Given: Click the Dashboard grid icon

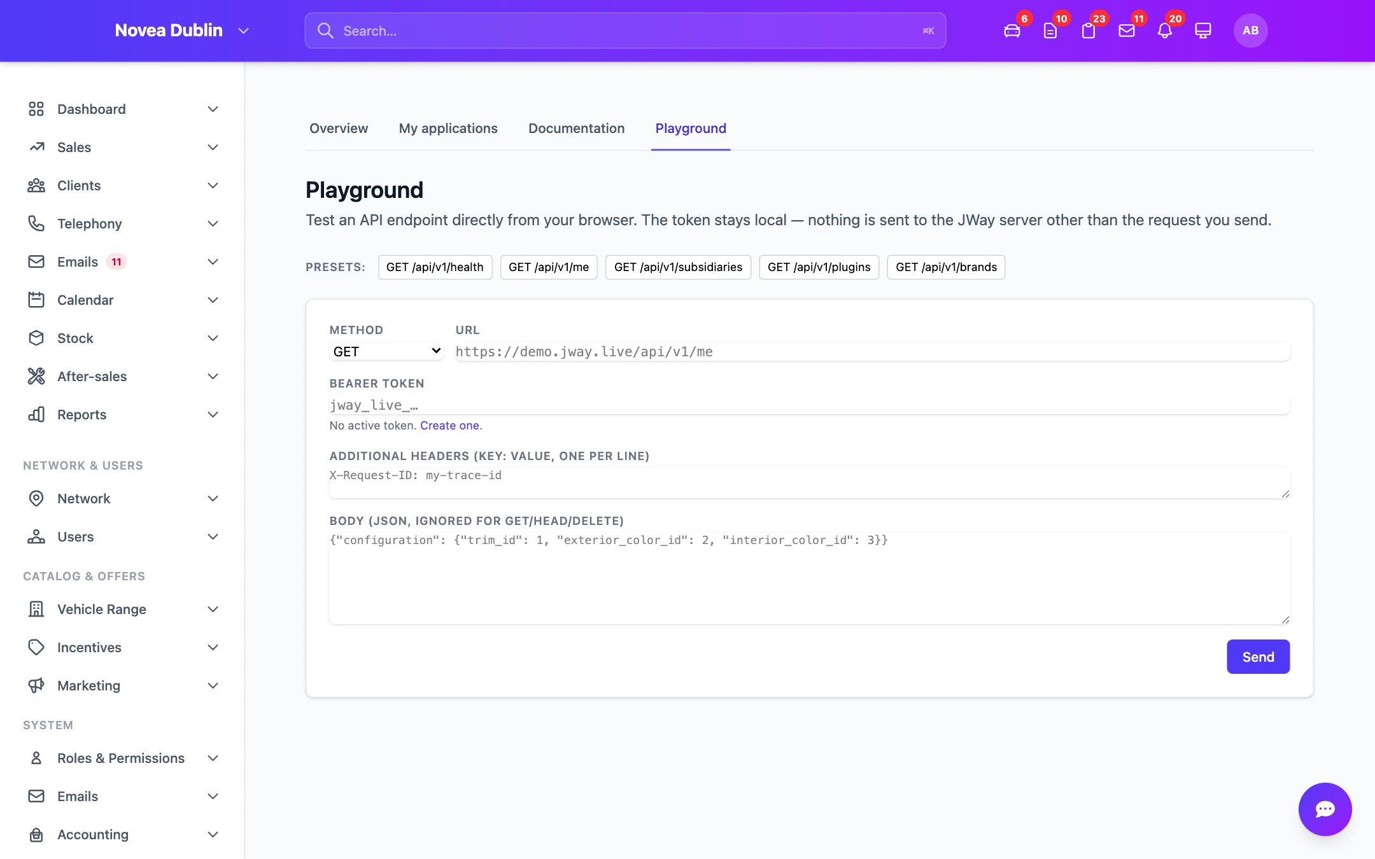Looking at the screenshot, I should (36, 109).
